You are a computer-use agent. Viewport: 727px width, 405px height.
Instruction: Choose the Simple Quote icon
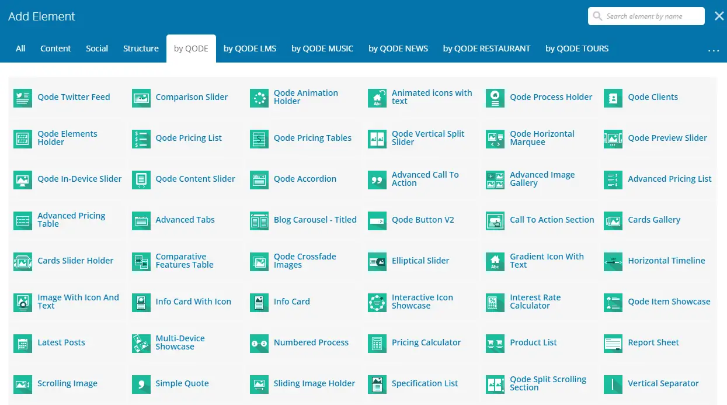141,384
